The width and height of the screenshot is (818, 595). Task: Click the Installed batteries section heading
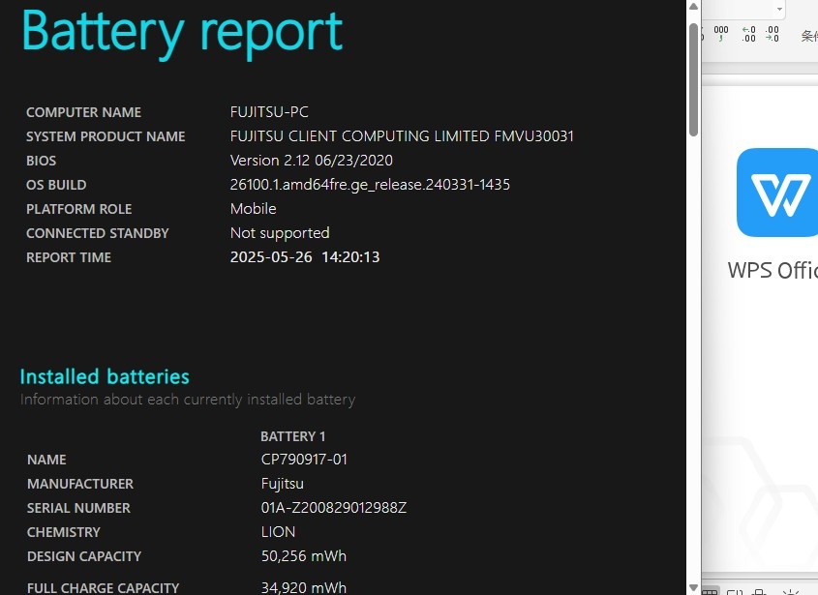[105, 376]
